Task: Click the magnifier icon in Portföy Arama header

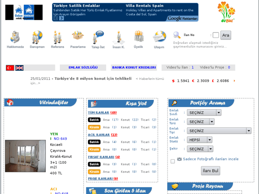Action: (x=174, y=103)
